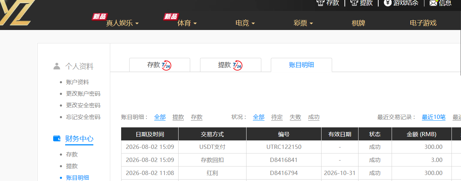Click 财务中心 sidebar heading
461x181 pixels.
[x=79, y=139]
